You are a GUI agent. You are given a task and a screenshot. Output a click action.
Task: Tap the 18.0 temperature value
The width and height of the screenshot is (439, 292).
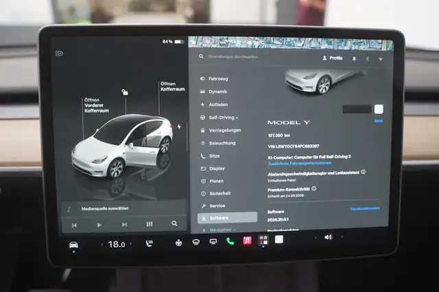point(117,245)
